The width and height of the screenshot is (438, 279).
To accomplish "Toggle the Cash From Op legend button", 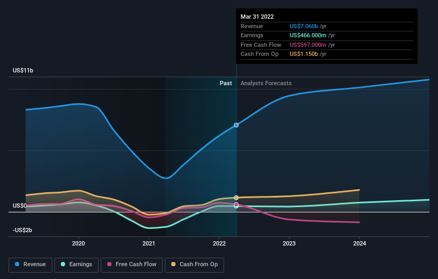I will pyautogui.click(x=194, y=265).
